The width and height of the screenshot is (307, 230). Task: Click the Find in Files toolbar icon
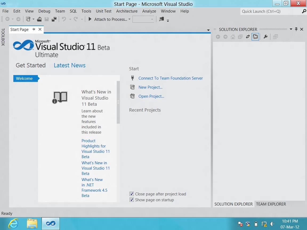coord(161,19)
